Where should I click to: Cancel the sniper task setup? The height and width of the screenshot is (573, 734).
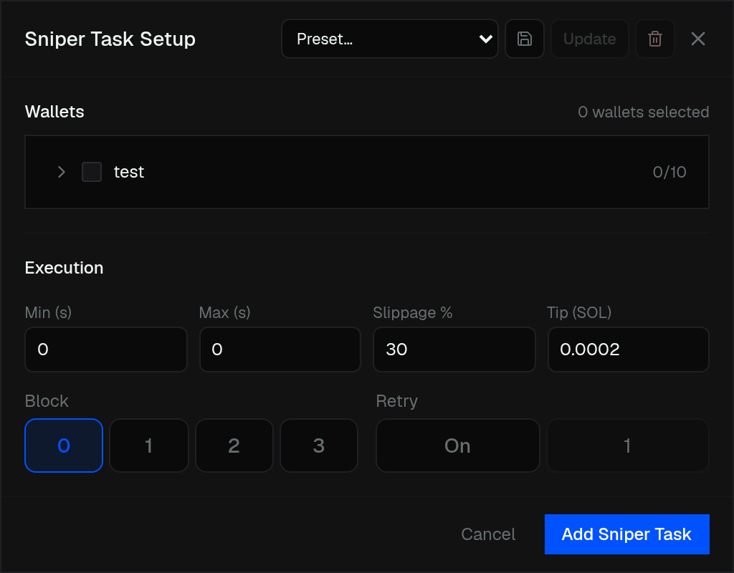tap(488, 534)
